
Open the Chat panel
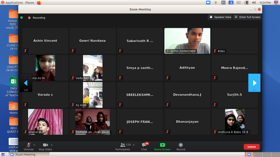pos(144,147)
